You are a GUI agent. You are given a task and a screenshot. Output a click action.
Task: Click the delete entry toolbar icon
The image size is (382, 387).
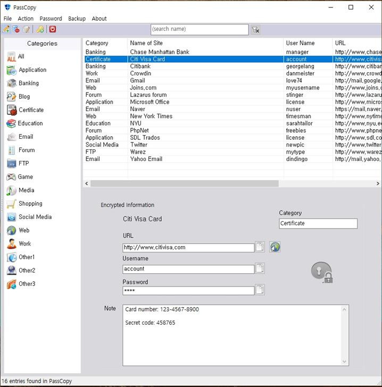[x=16, y=29]
